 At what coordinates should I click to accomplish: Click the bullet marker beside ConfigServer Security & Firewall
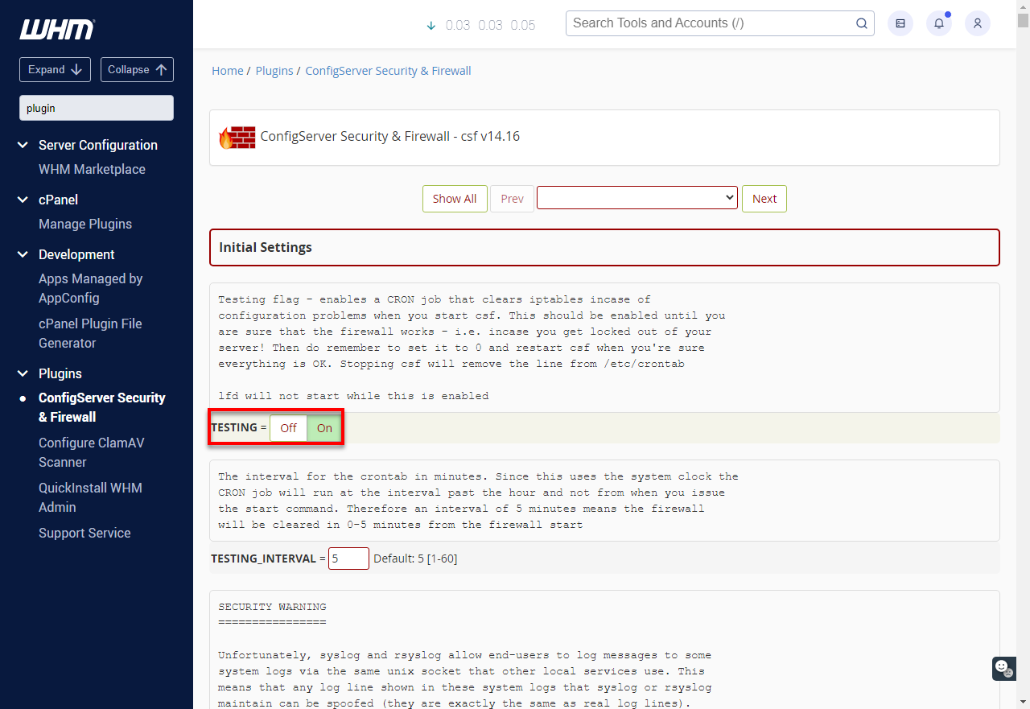pyautogui.click(x=23, y=398)
